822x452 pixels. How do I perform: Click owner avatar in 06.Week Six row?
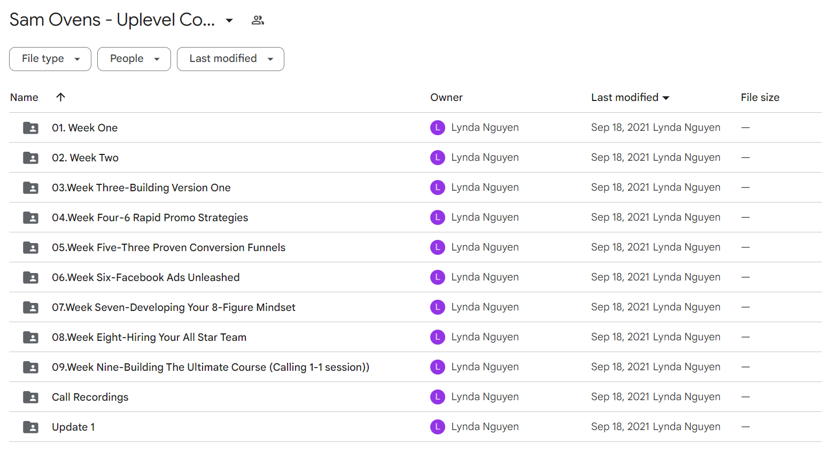click(x=438, y=277)
